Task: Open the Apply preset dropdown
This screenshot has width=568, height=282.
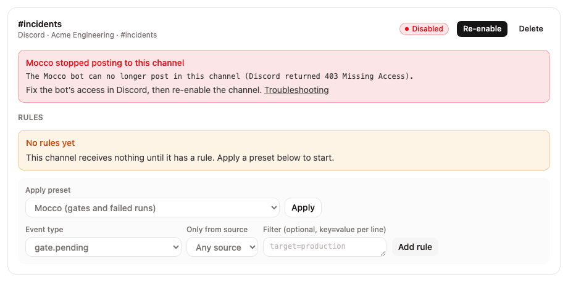Action: pos(152,207)
